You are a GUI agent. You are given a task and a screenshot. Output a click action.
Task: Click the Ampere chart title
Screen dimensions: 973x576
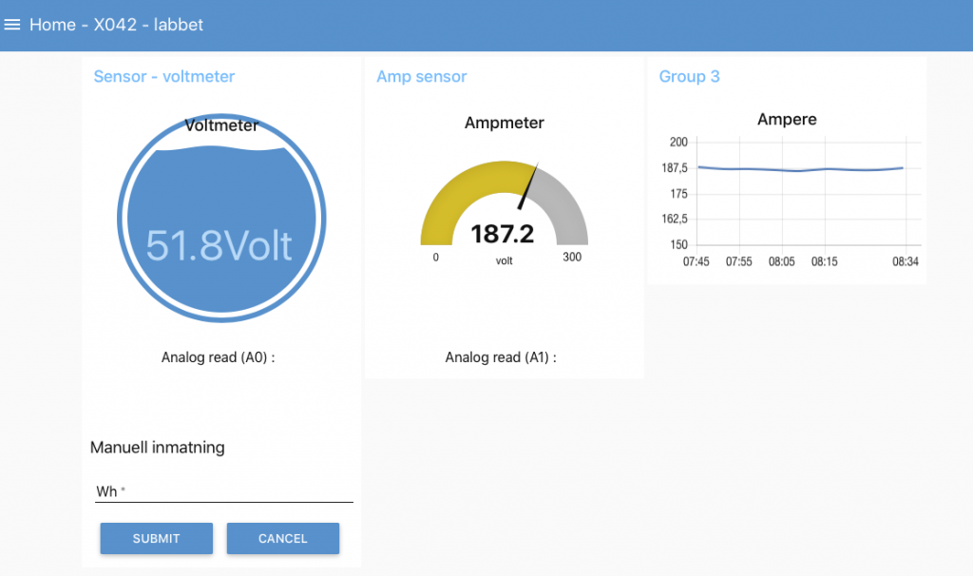[x=787, y=120]
